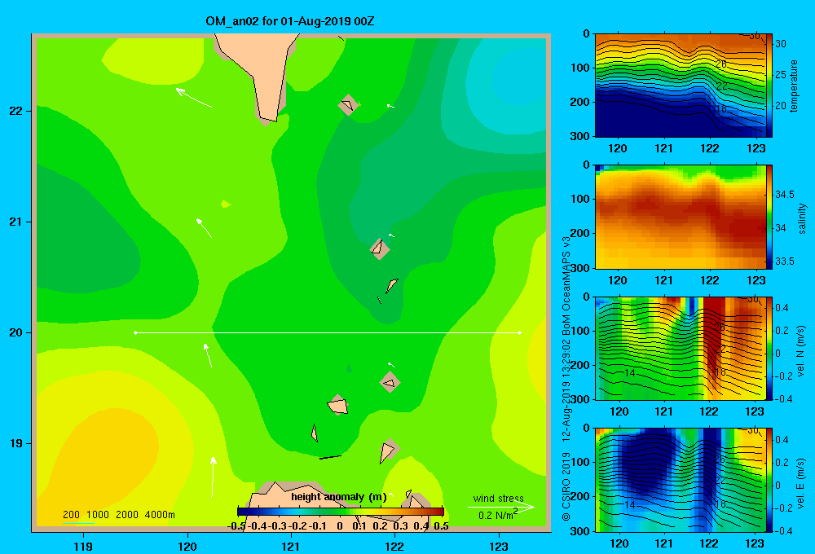Click the vel. E color scale bar
The height and width of the screenshot is (554, 815).
(x=769, y=480)
